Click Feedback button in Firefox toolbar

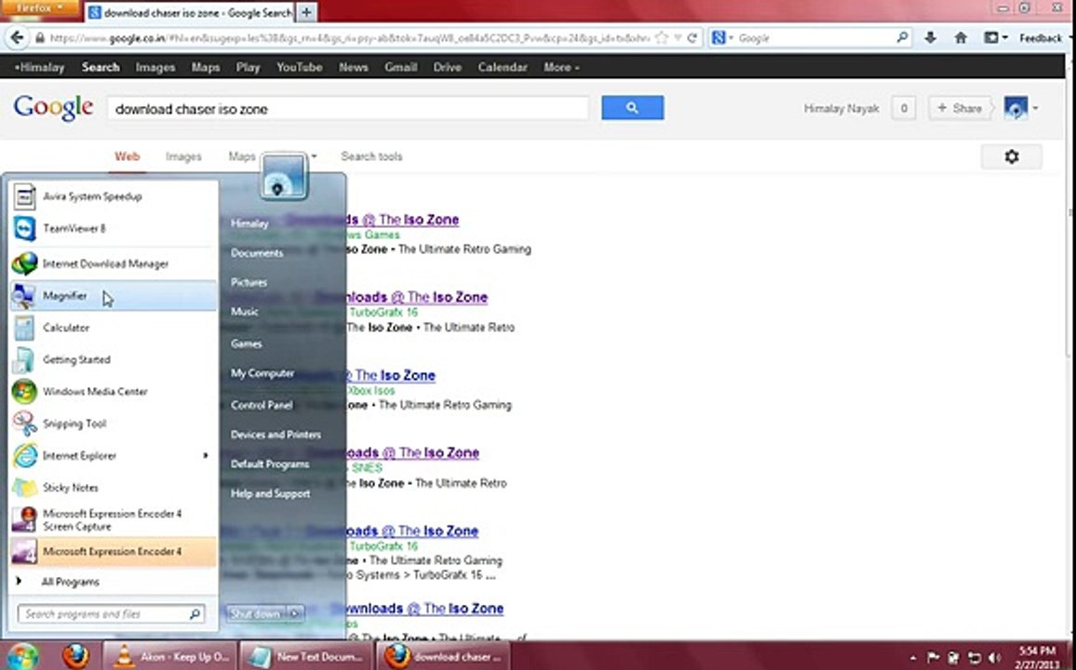pyautogui.click(x=1041, y=38)
